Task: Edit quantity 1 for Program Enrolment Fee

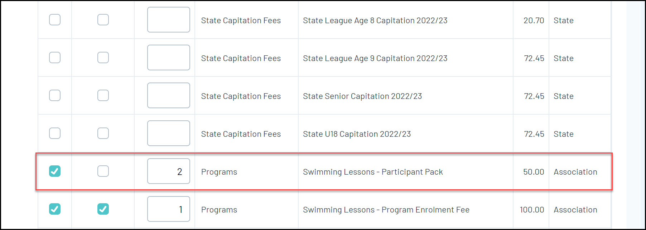Action: [x=169, y=209]
